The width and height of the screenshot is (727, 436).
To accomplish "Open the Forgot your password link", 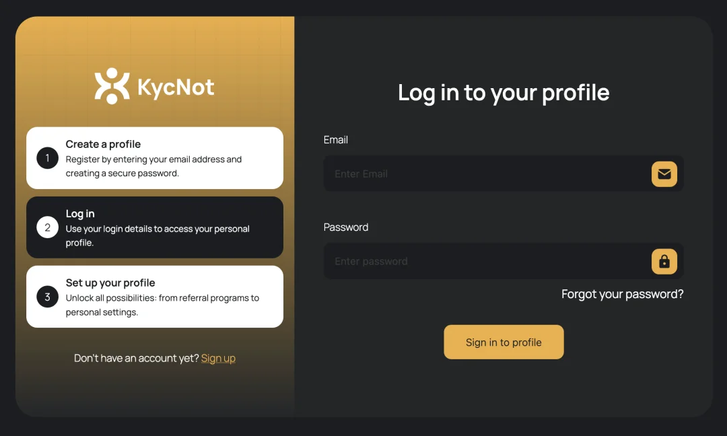I will tap(622, 294).
